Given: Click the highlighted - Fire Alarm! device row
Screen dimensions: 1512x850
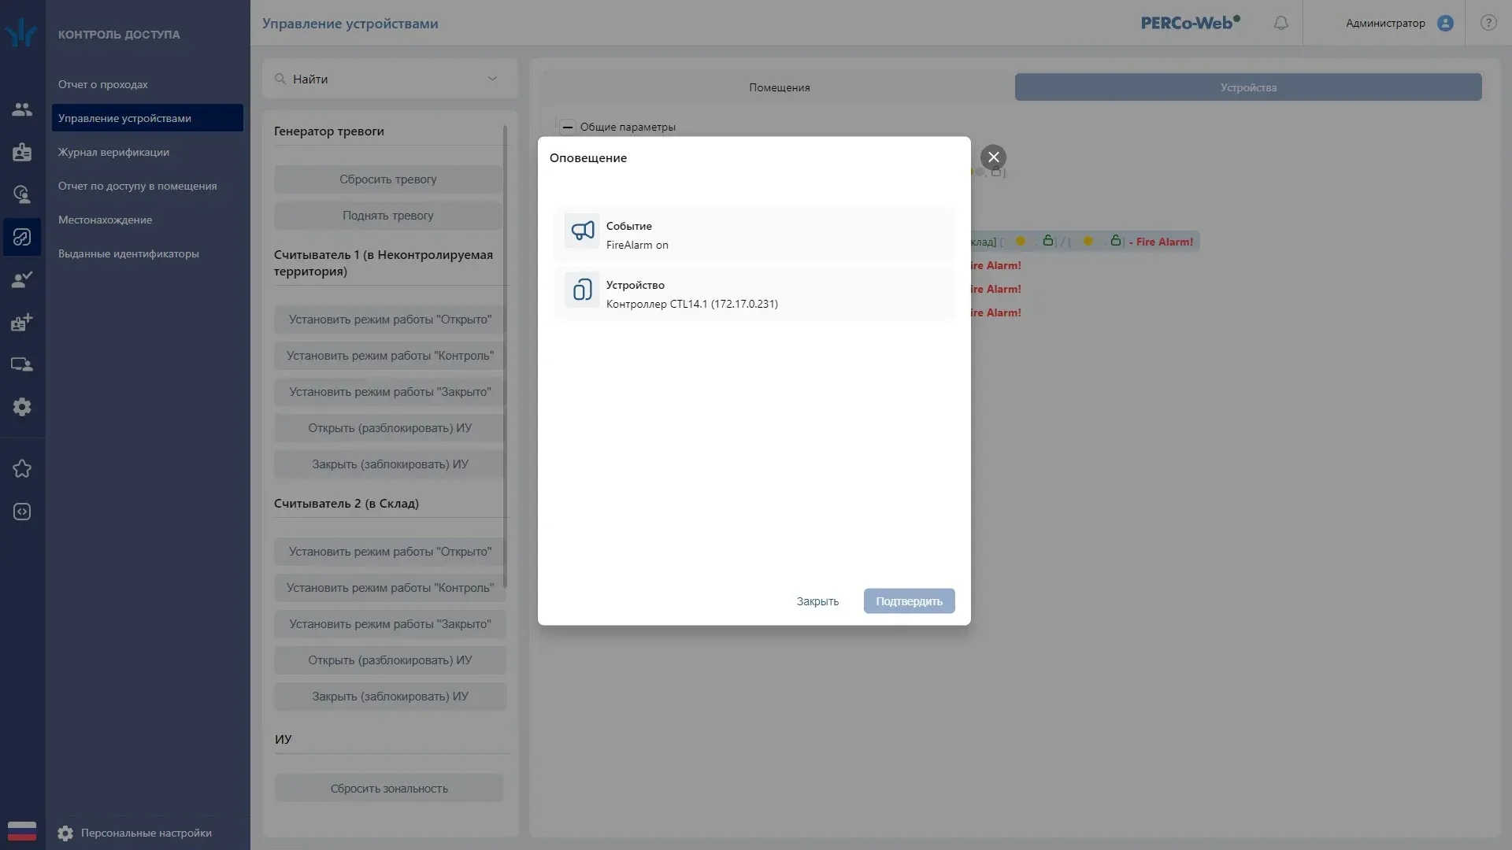Looking at the screenshot, I should pos(1085,242).
